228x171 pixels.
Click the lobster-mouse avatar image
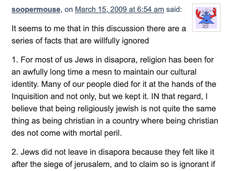click(x=206, y=18)
